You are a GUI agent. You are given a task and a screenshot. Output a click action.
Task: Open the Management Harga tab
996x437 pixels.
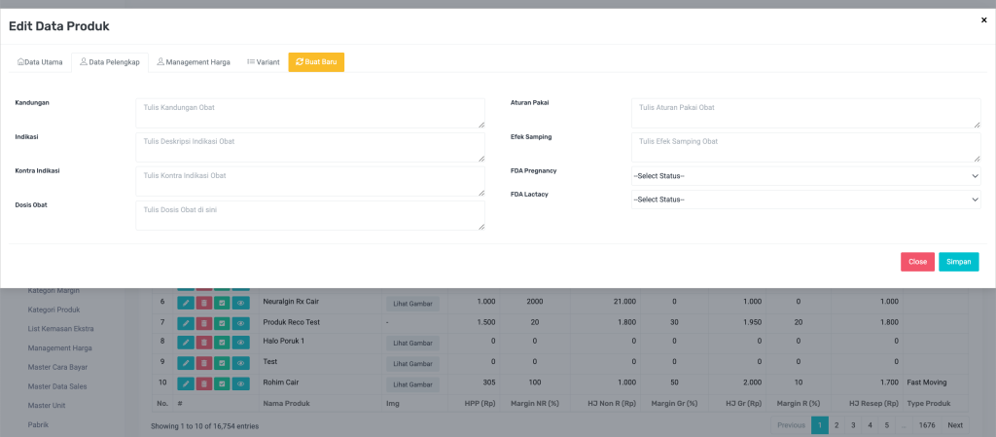coord(194,62)
